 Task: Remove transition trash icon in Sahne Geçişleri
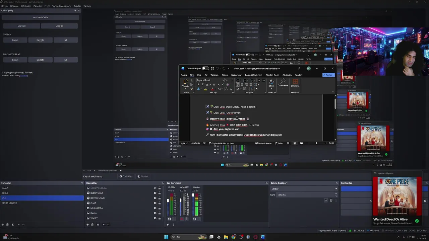(x=331, y=200)
